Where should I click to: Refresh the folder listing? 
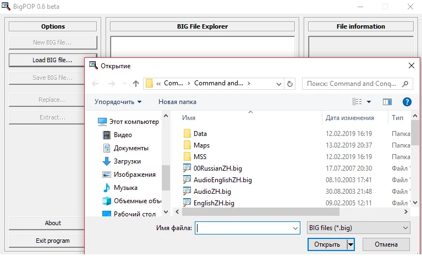click(290, 84)
